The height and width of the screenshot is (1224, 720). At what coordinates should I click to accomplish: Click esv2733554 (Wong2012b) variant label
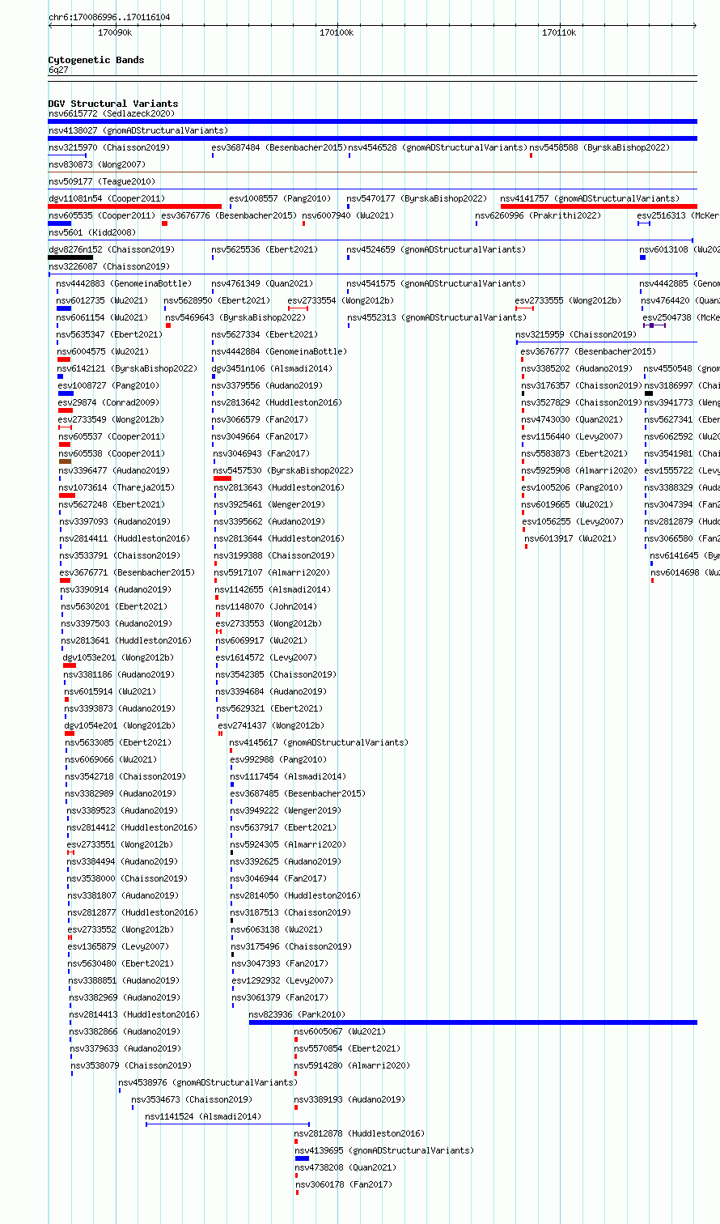[x=341, y=301]
